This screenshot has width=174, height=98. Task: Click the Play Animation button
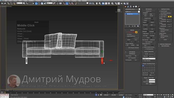point(159,95)
